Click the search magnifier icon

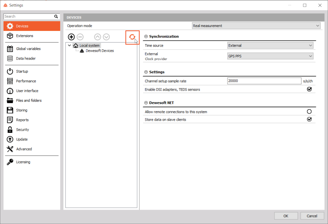point(56,16)
